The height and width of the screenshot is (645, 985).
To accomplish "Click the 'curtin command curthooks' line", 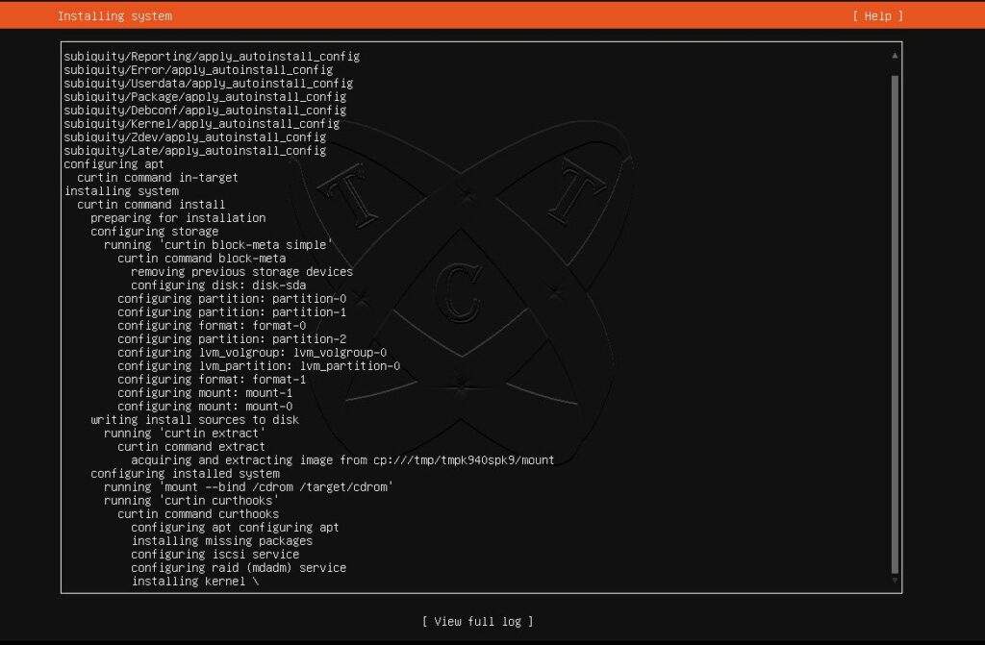I will point(198,514).
